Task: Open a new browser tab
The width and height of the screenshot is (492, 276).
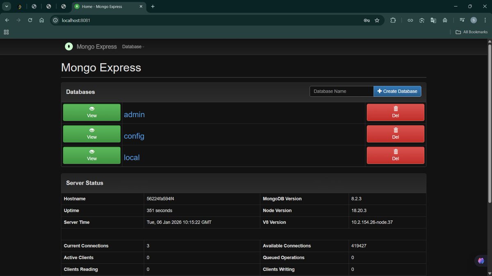Action: [153, 7]
